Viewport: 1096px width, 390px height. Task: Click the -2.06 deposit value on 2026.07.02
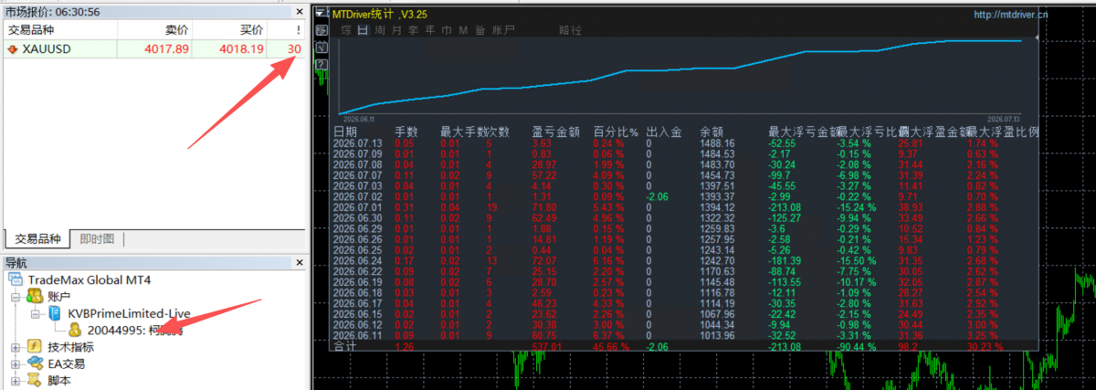click(x=657, y=196)
